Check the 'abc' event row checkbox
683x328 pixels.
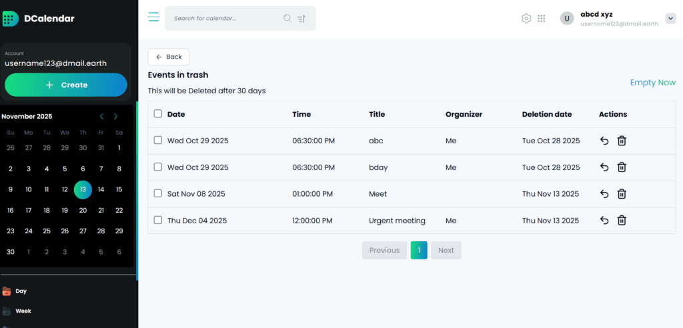(158, 141)
